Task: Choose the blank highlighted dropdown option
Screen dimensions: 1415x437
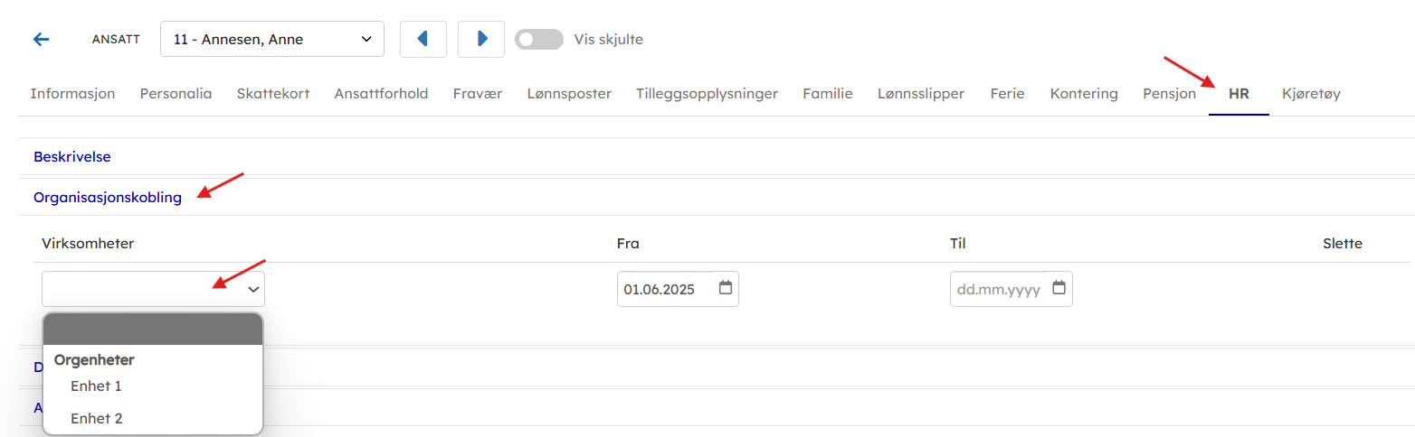Action: coord(153,330)
